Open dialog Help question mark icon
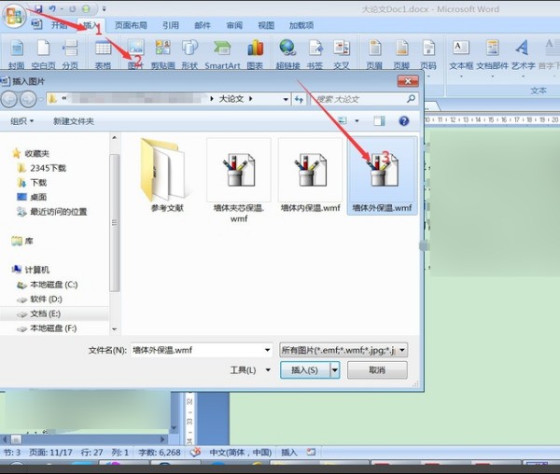560x474 pixels. [x=404, y=121]
